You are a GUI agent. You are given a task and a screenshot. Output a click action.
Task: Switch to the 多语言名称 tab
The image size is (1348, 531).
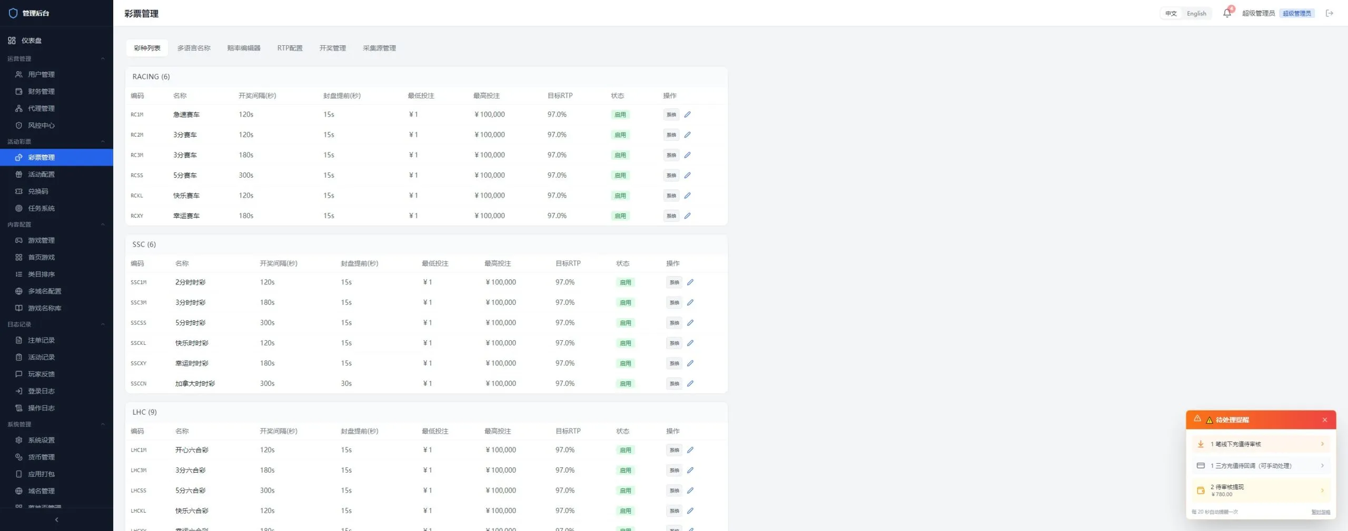tap(194, 48)
